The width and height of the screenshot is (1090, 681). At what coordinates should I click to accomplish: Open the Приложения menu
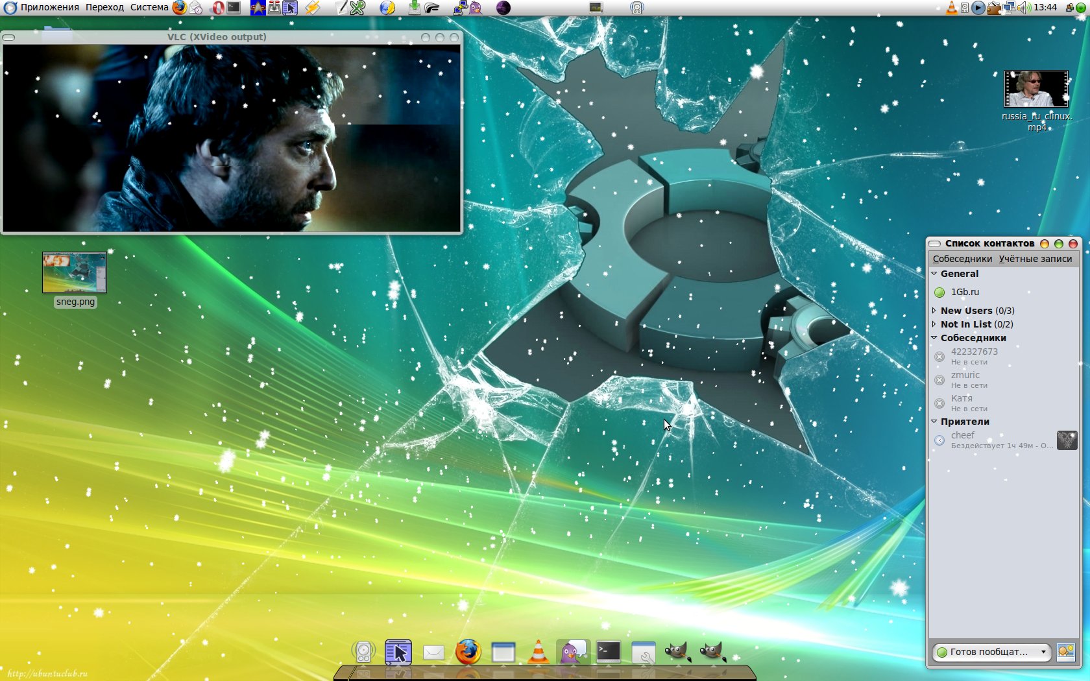pos(49,8)
